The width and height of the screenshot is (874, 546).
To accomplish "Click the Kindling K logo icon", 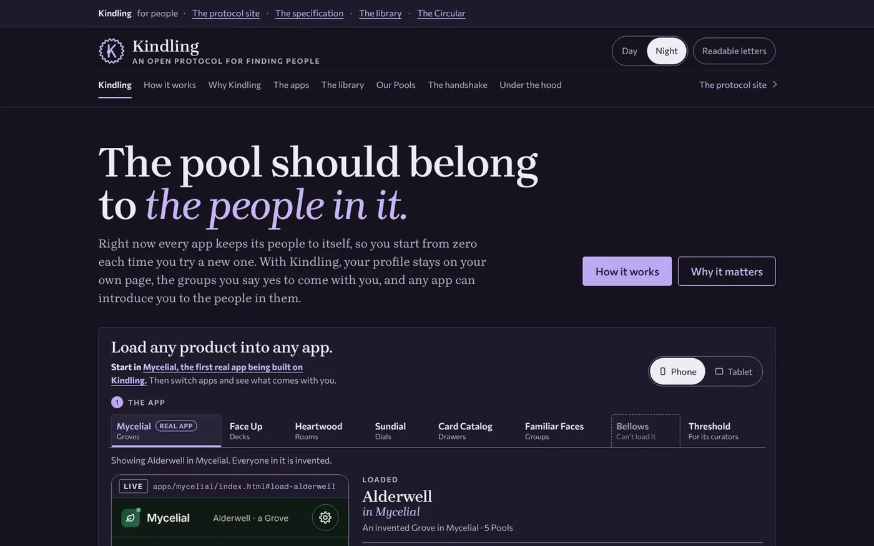I will 112,51.
